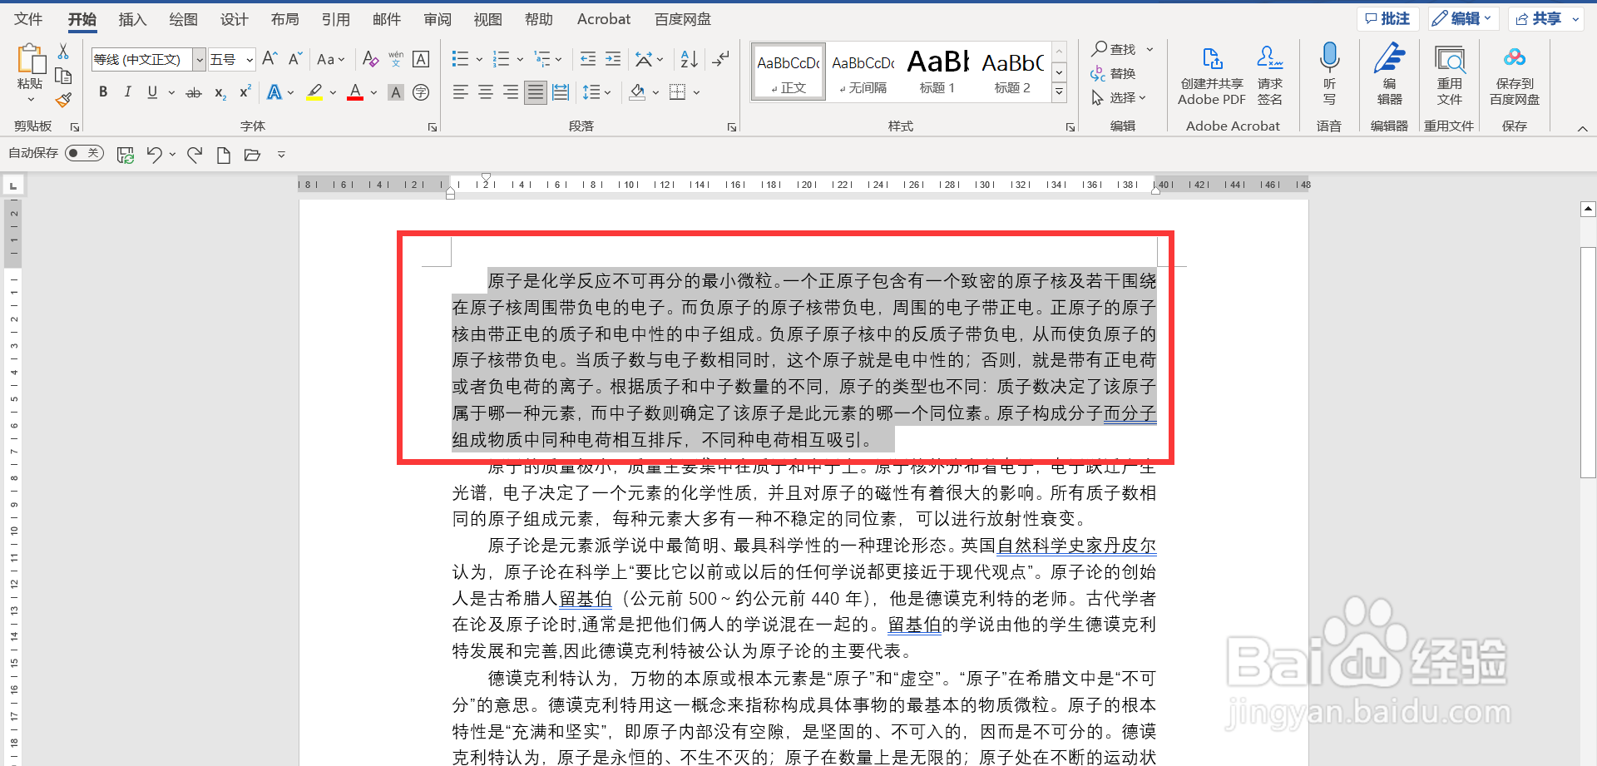Toggle italic formatting
Screen dimensions: 1597x766
click(127, 92)
